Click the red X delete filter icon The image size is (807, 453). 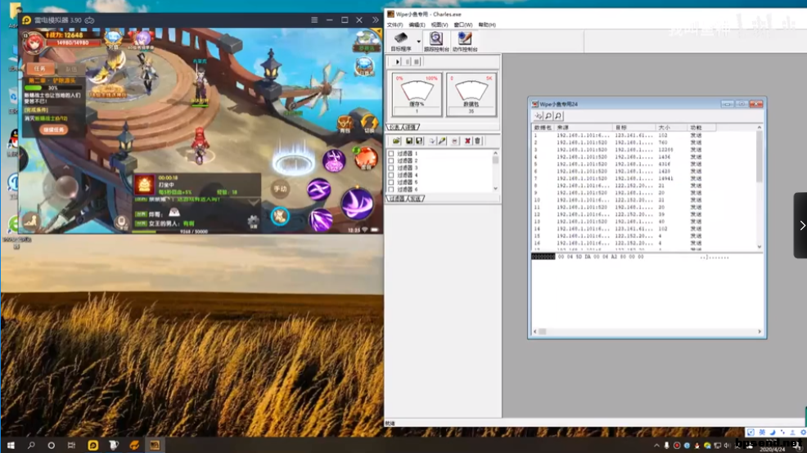[467, 141]
